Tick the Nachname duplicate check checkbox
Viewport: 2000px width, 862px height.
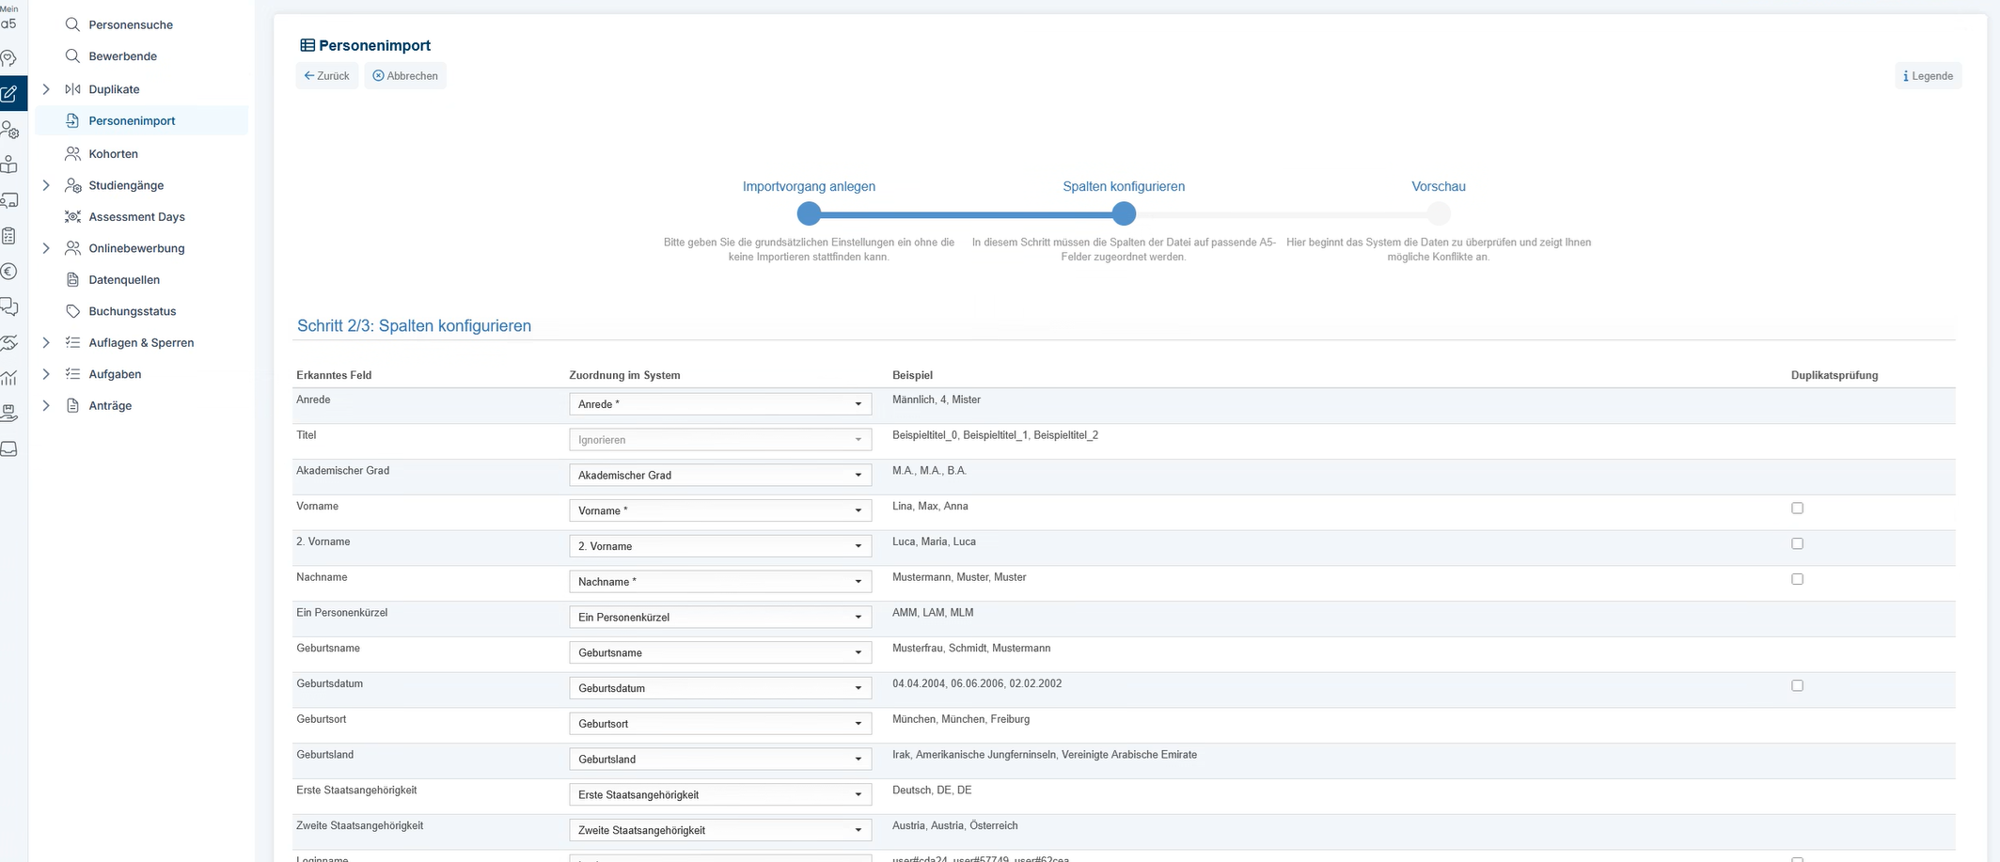tap(1797, 579)
